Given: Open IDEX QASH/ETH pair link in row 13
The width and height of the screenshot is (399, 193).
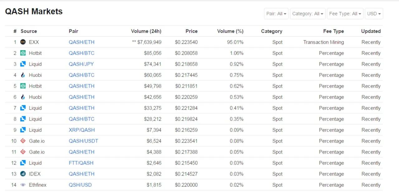Looking at the screenshot, I should coord(82,174).
